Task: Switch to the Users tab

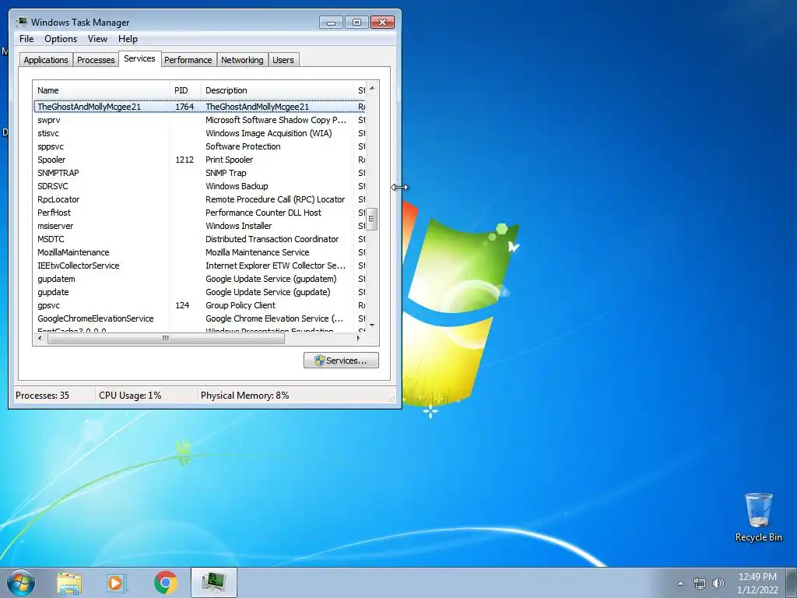Action: pos(283,60)
